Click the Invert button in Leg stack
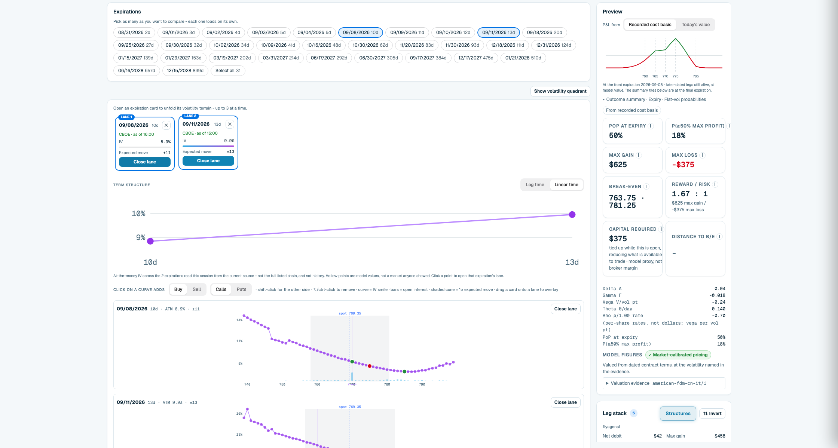The width and height of the screenshot is (838, 448). click(712, 414)
